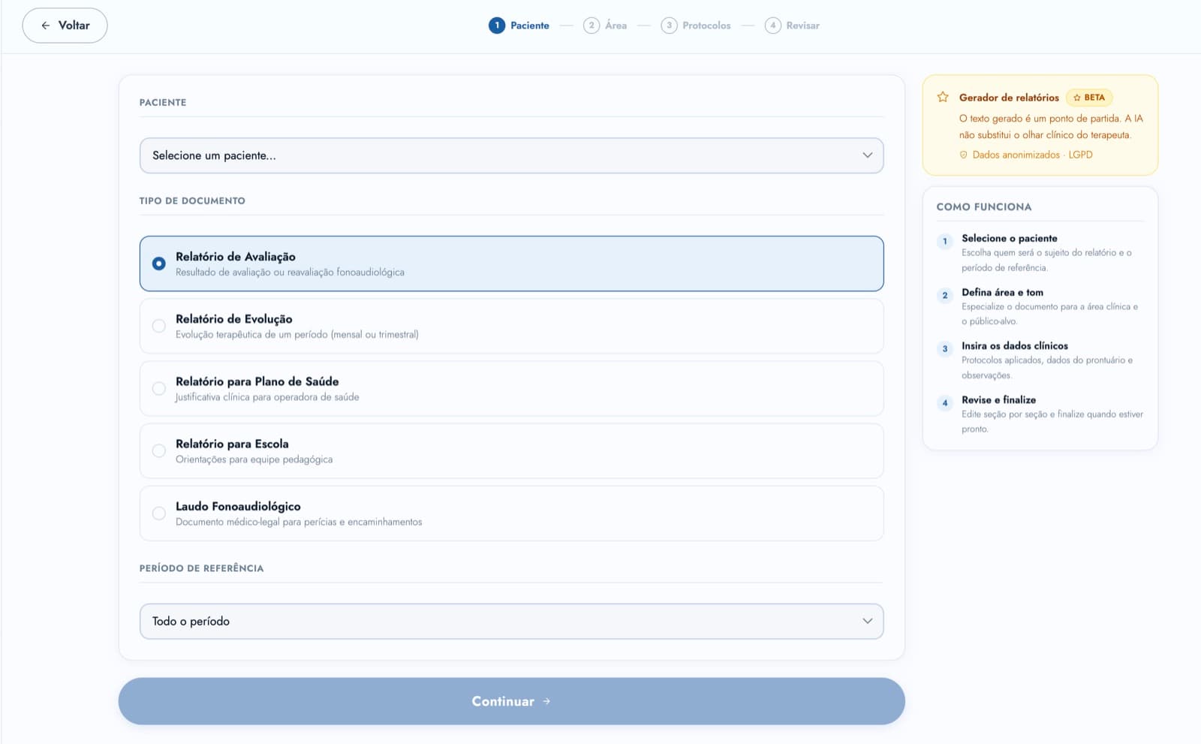Click chevron arrow of patient selector
1201x744 pixels.
point(868,155)
